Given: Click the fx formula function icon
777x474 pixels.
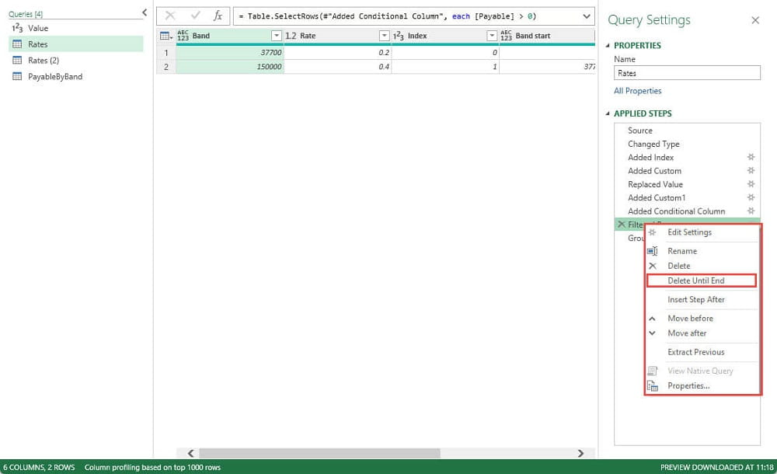Looking at the screenshot, I should pos(218,16).
